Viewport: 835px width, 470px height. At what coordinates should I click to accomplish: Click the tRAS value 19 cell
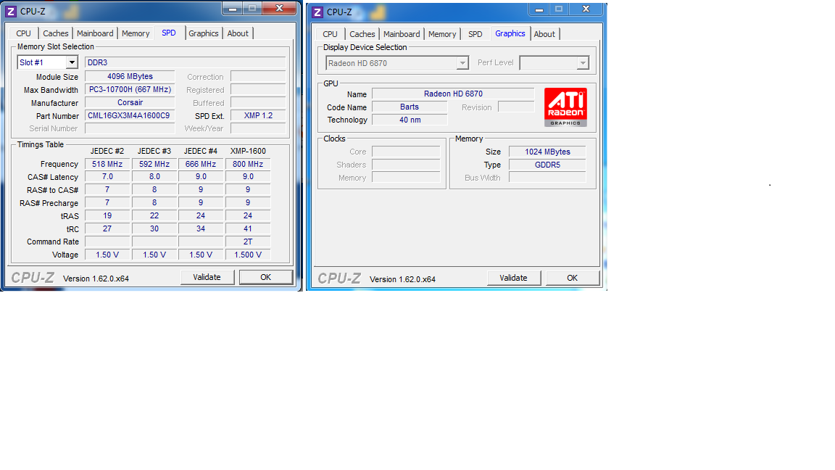(107, 215)
